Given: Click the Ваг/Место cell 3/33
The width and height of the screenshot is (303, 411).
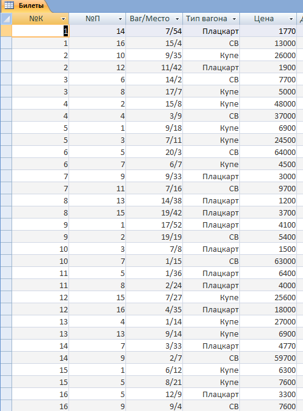Looking at the screenshot, I should (x=155, y=346).
